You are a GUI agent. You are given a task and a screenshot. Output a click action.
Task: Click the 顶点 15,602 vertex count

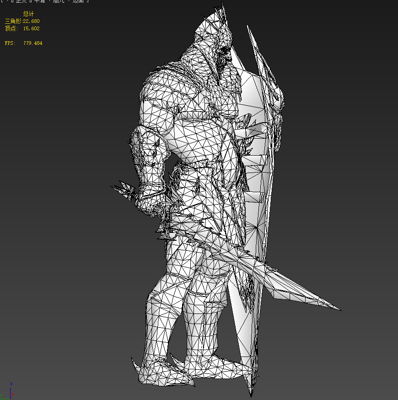pyautogui.click(x=22, y=28)
